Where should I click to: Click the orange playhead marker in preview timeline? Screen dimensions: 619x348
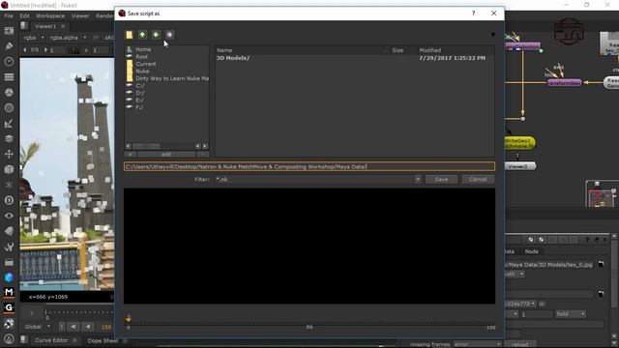[x=129, y=318]
